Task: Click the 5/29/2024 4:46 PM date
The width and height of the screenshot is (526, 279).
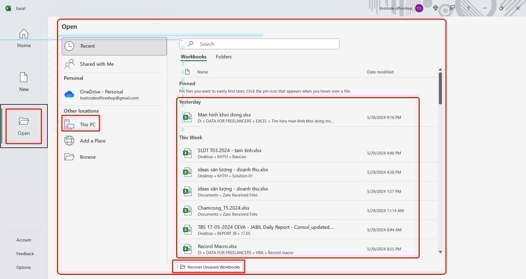Action: (384, 153)
